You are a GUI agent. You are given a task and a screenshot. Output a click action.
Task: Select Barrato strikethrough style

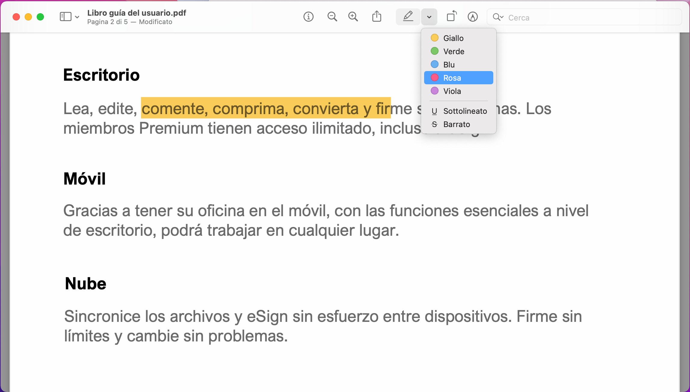[458, 124]
